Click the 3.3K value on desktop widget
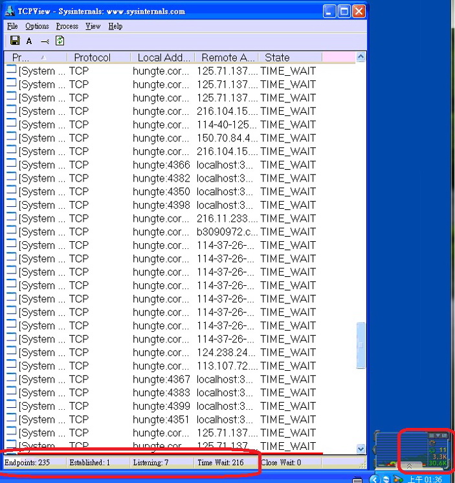The width and height of the screenshot is (455, 483). (439, 456)
